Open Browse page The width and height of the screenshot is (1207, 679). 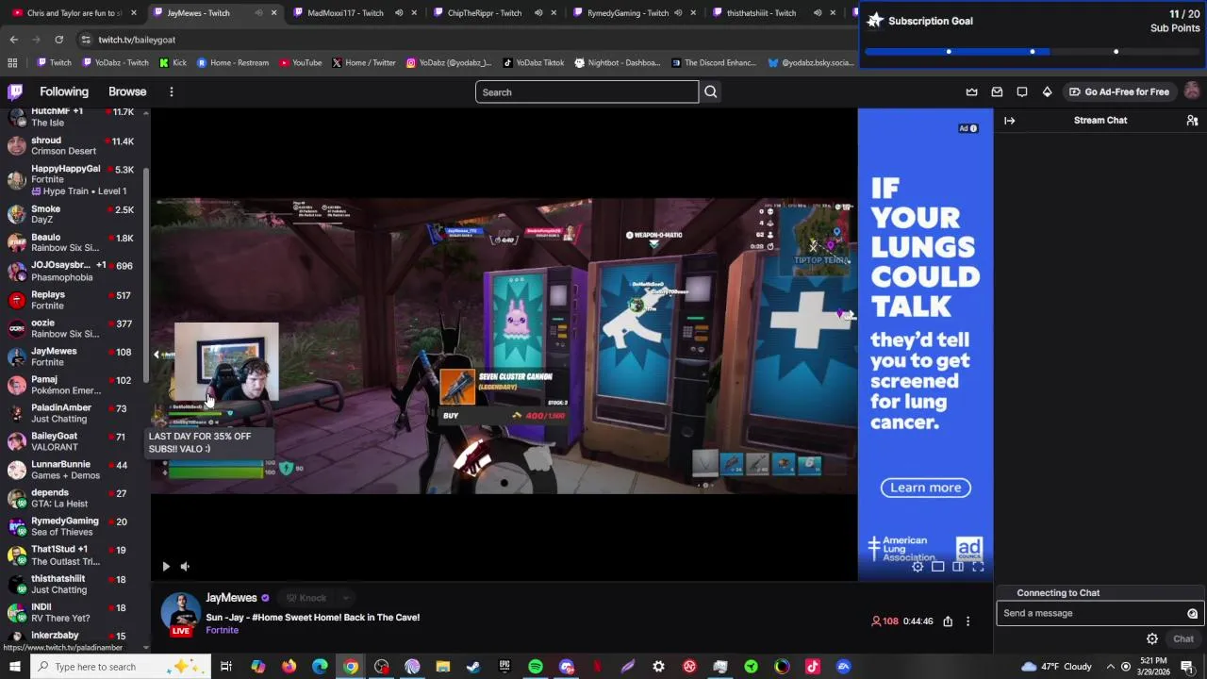click(127, 91)
